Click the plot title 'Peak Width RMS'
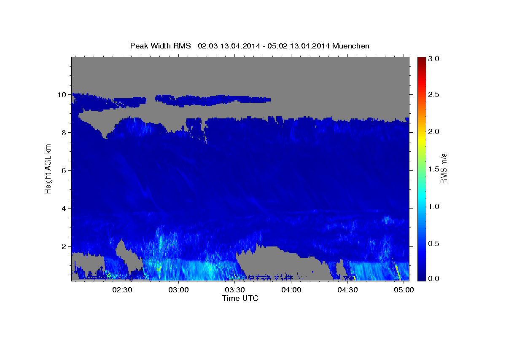 click(x=160, y=45)
